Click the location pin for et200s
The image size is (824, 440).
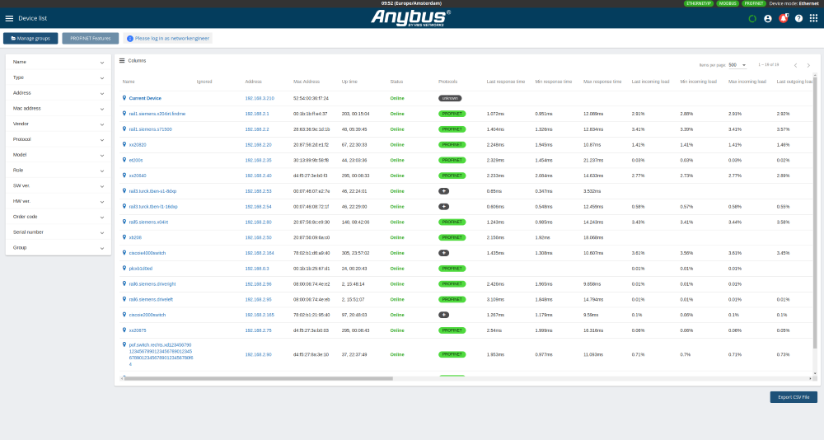point(124,160)
